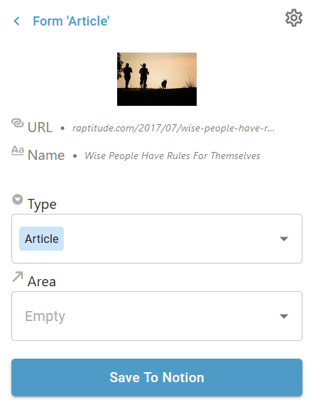Open settings with the gear icon
This screenshot has height=402, width=311.
pos(294,18)
